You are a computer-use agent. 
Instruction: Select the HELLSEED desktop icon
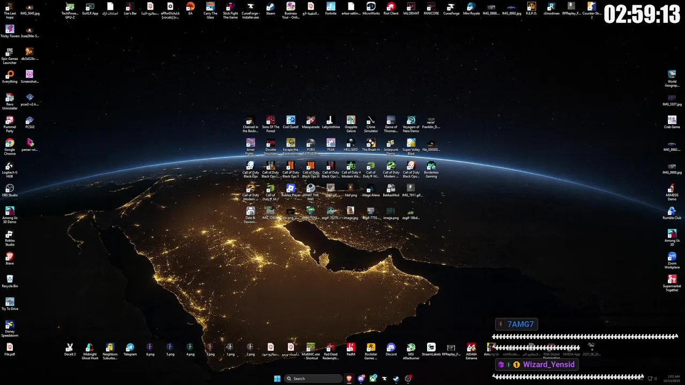[351, 145]
